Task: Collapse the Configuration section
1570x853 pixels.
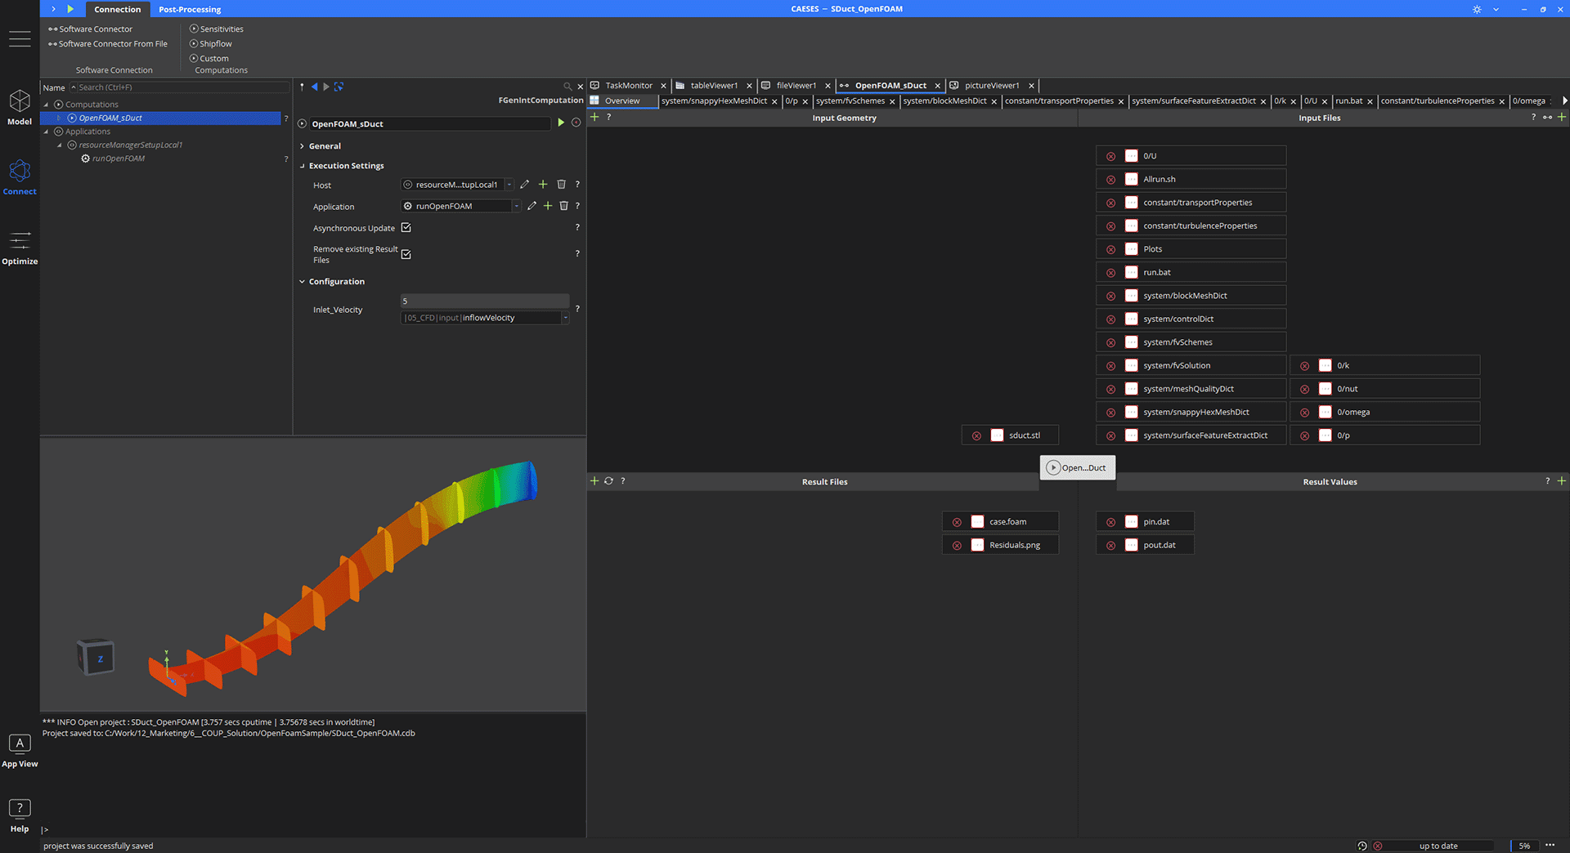Action: tap(302, 282)
